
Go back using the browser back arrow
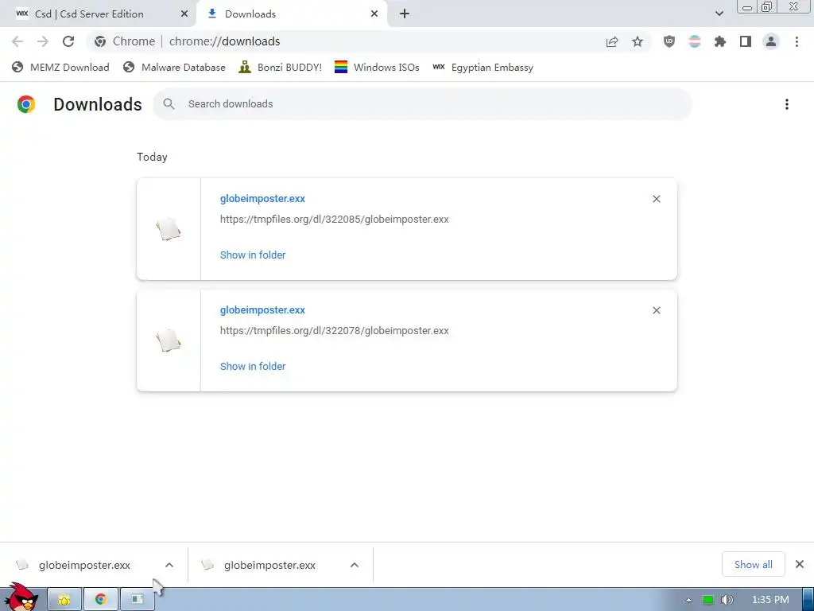17,41
